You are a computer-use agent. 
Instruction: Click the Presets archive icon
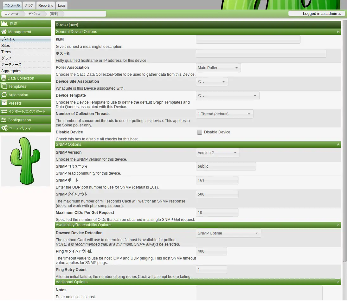tap(4, 103)
